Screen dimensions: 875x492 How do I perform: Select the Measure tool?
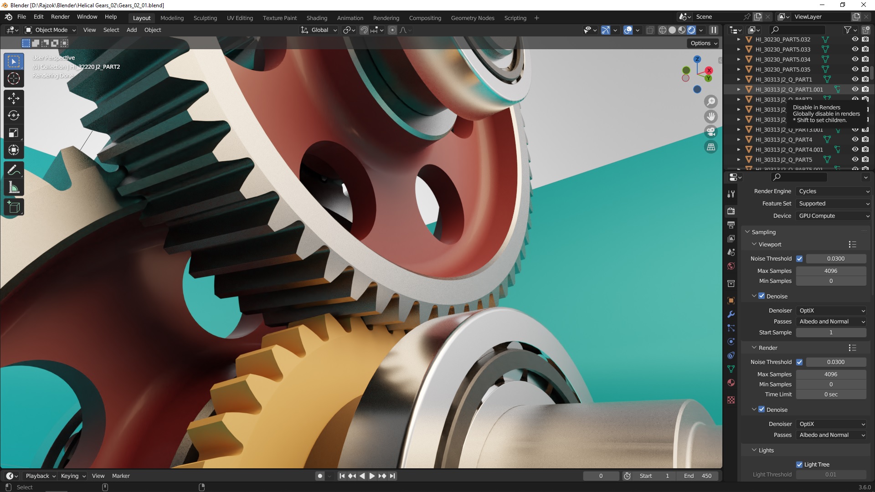[14, 187]
